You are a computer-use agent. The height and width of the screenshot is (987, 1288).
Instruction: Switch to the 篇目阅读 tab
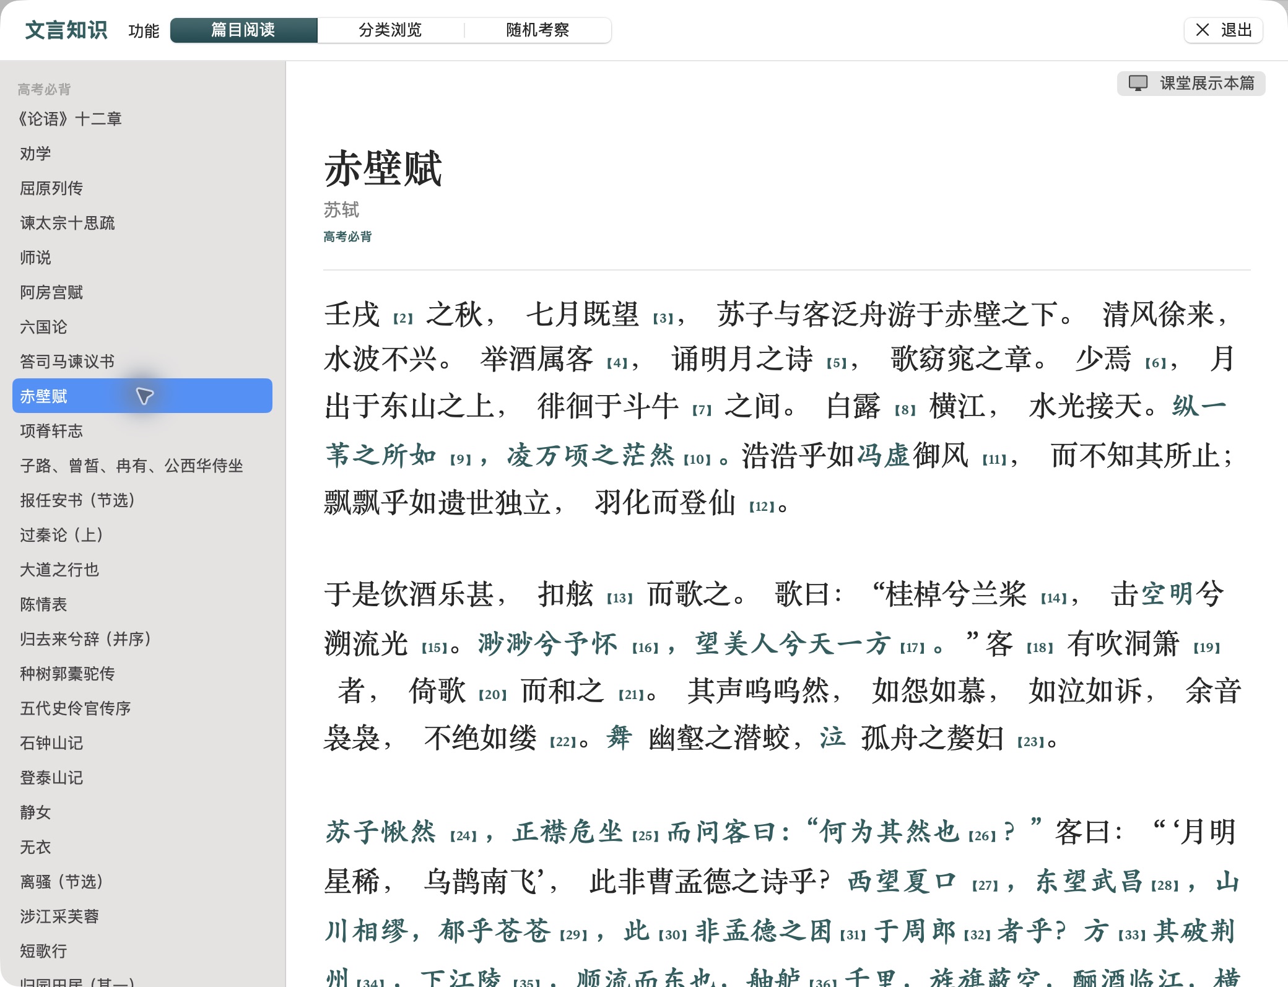click(x=243, y=30)
